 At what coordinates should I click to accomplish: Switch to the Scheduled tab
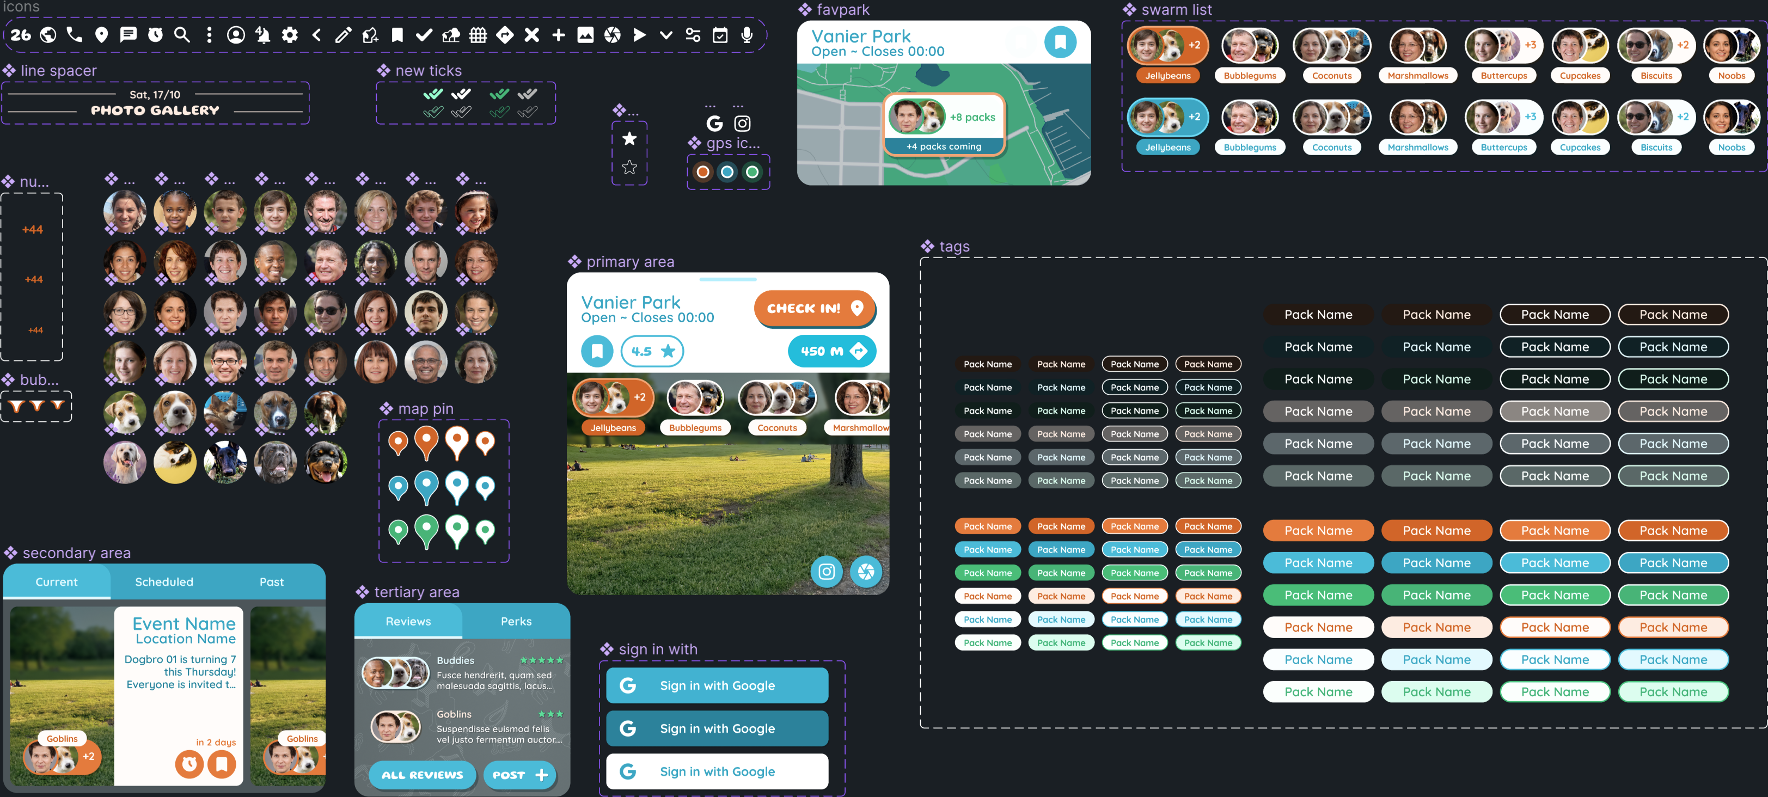(x=164, y=581)
